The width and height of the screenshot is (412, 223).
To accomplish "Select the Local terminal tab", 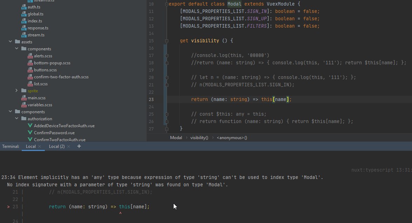I will click(30, 146).
